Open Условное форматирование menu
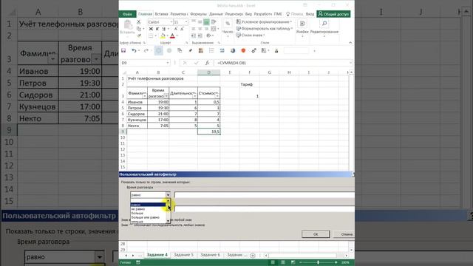473x266 pixels. (264, 22)
